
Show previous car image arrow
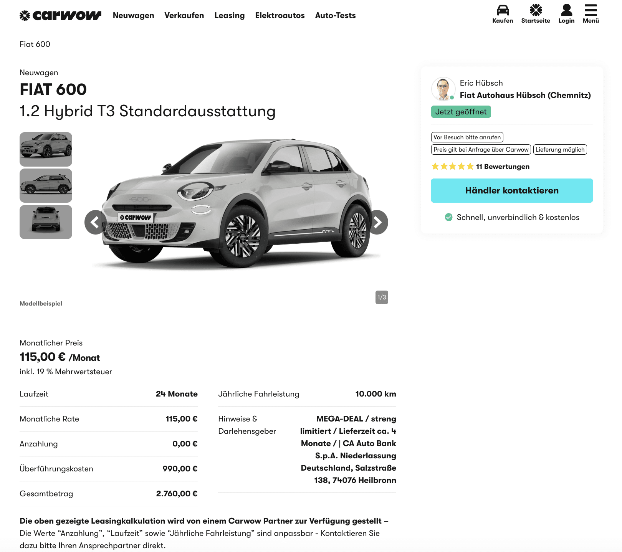(x=95, y=222)
